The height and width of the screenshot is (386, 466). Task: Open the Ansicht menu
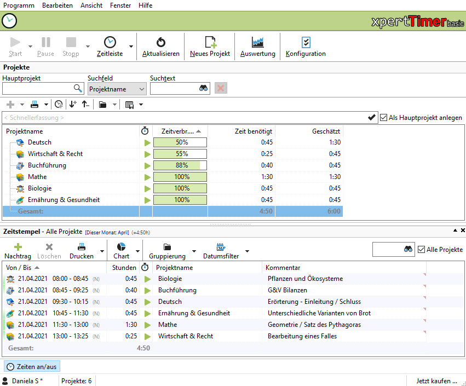click(x=91, y=5)
